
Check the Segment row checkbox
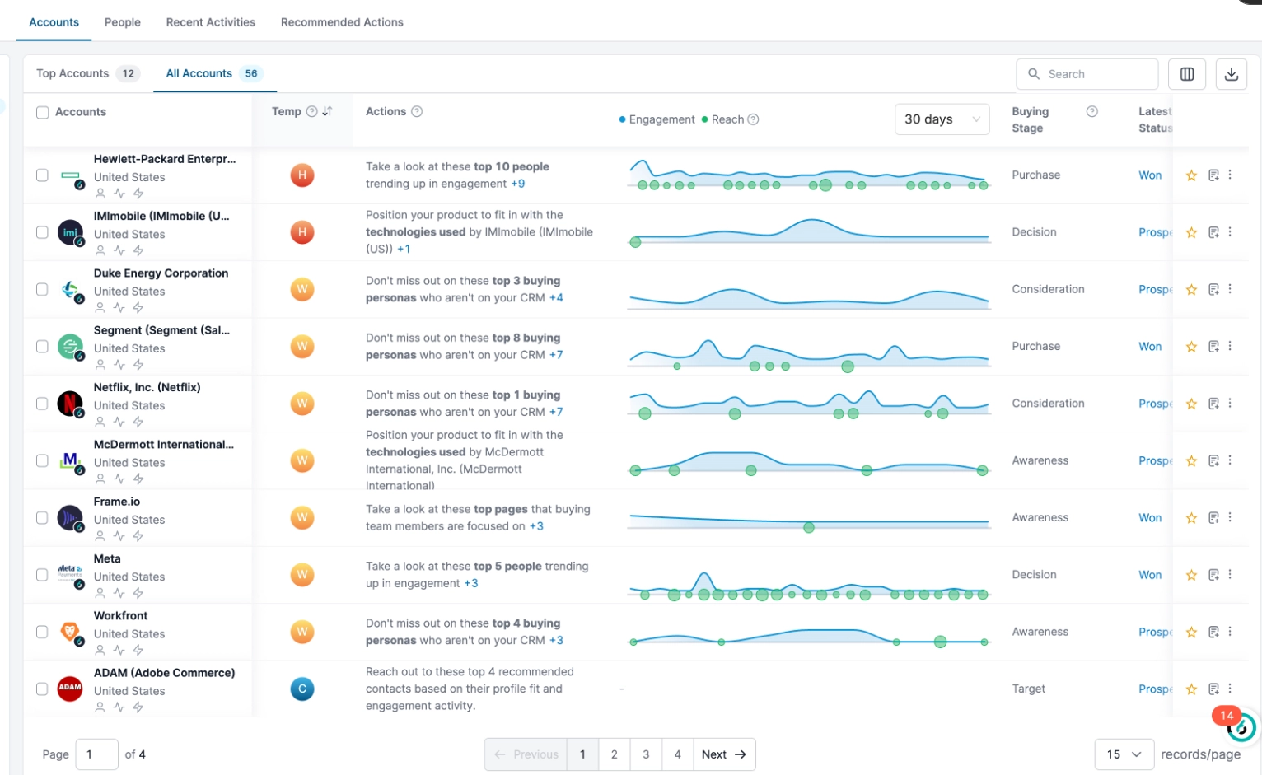point(42,347)
